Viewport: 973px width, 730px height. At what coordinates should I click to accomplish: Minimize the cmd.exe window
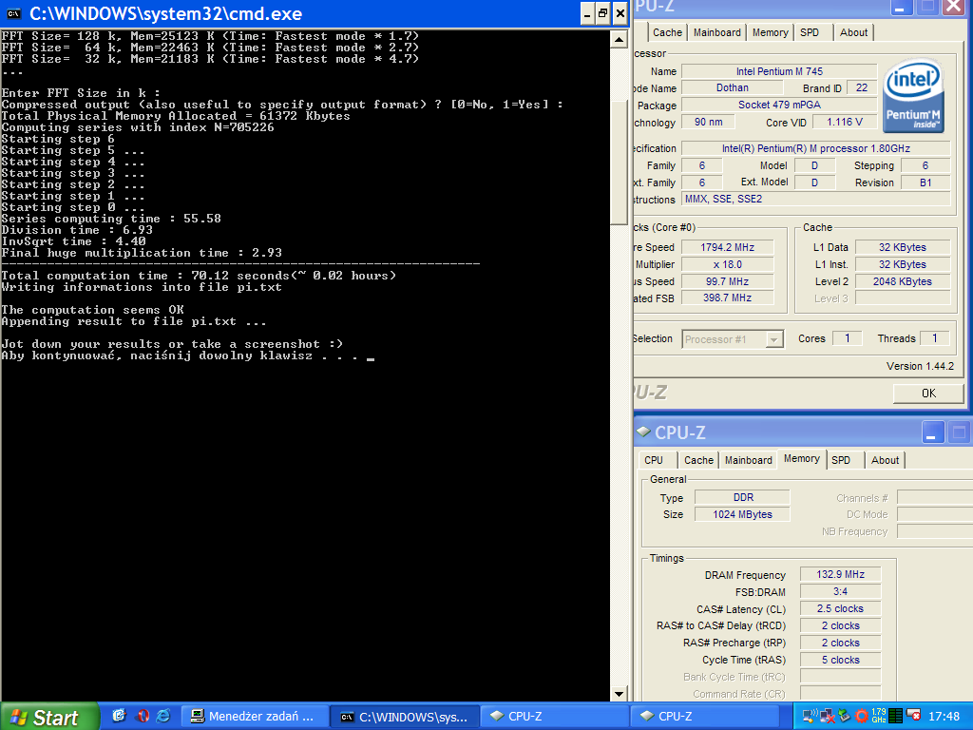point(587,13)
